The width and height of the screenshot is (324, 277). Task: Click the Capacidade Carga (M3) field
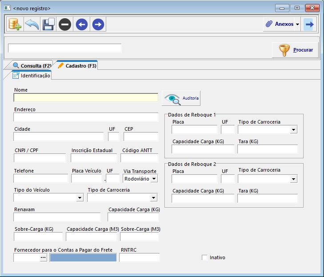pos(91,237)
